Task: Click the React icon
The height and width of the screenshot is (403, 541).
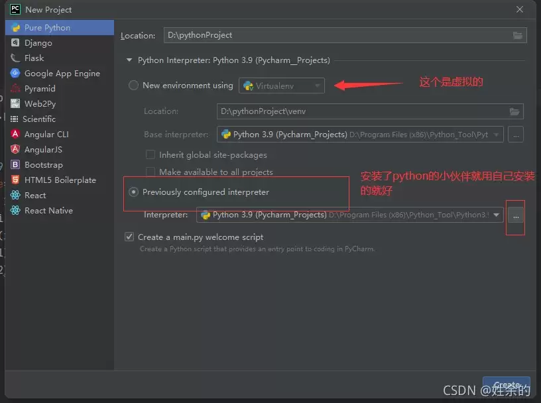Action: click(15, 195)
